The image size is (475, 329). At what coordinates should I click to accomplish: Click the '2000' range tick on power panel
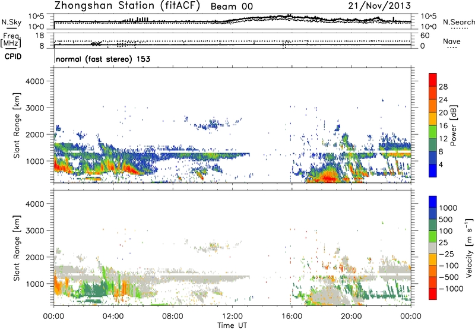[35, 134]
